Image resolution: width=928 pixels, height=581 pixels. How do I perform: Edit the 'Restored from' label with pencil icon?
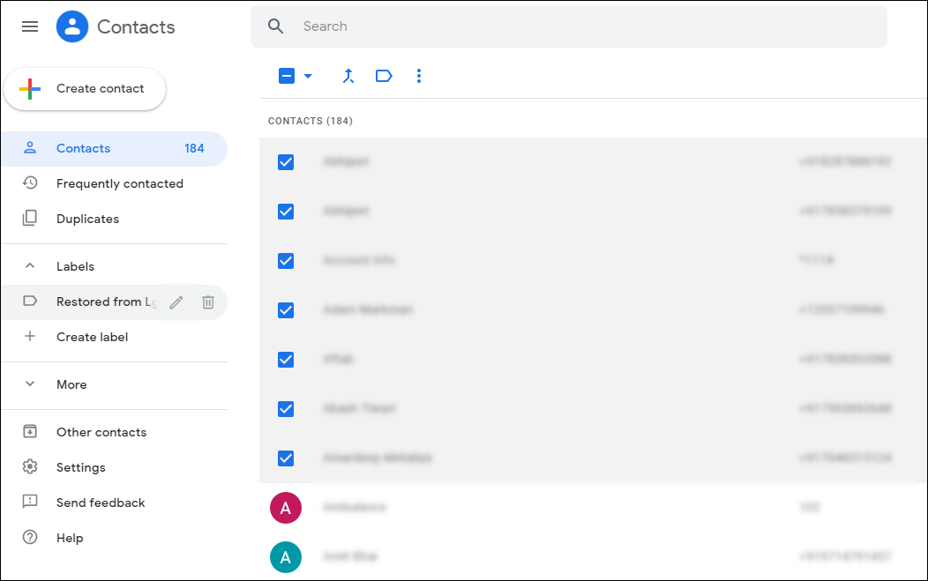176,302
